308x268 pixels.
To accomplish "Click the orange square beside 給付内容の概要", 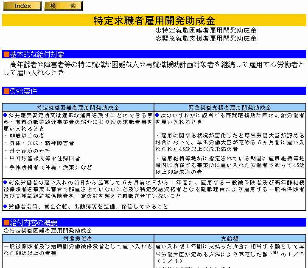I will (x=6, y=222).
